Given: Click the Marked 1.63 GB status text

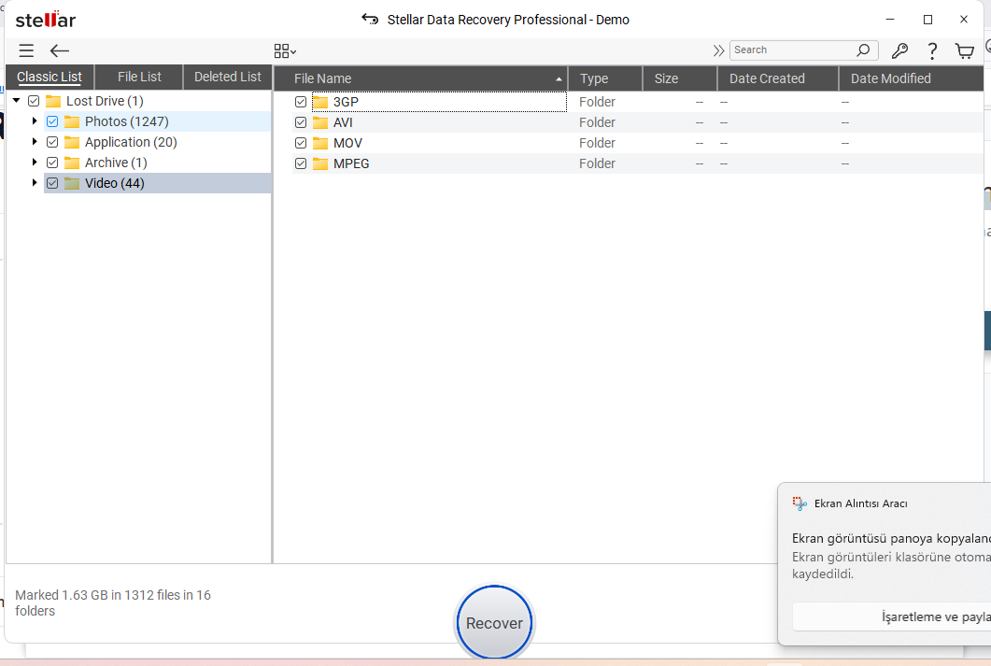Looking at the screenshot, I should pos(113,602).
